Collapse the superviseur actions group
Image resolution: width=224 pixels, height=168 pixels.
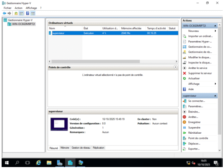216,96
